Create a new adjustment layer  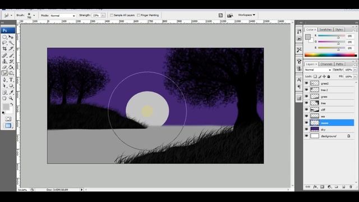click(x=329, y=187)
